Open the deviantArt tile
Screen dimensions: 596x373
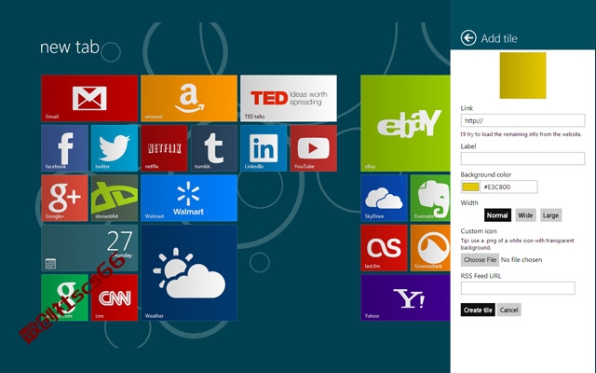[115, 198]
